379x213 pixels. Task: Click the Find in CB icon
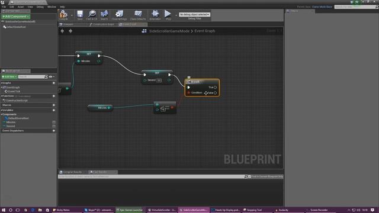(92, 15)
